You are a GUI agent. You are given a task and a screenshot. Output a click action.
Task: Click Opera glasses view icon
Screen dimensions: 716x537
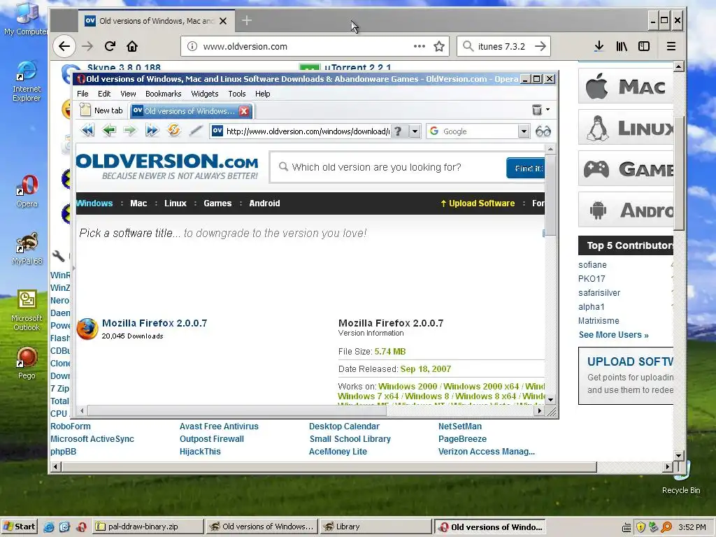pyautogui.click(x=543, y=131)
